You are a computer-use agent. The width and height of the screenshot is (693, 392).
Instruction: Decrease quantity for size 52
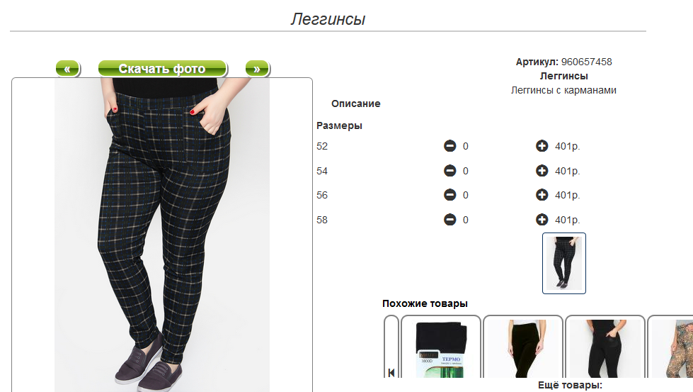tap(450, 146)
